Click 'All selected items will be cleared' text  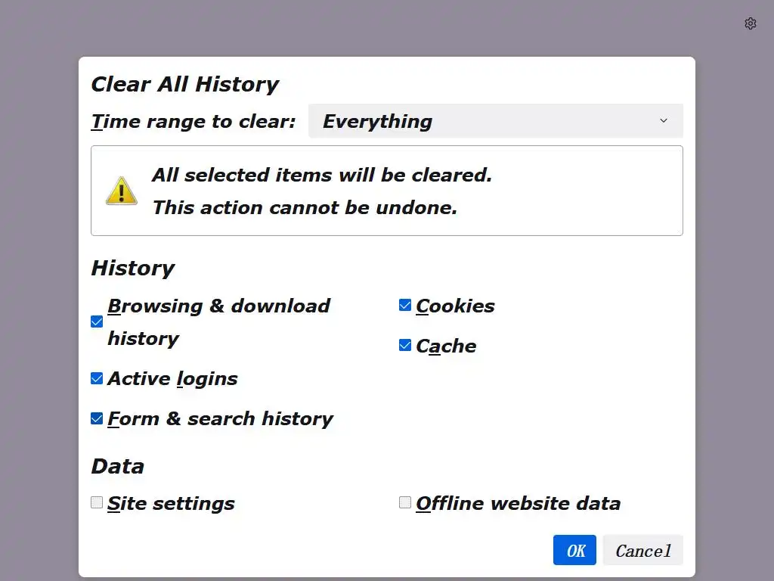pyautogui.click(x=322, y=175)
